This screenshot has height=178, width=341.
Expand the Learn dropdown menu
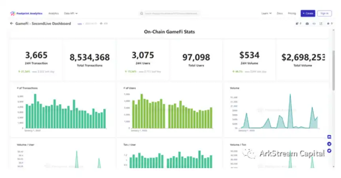[x=266, y=13]
